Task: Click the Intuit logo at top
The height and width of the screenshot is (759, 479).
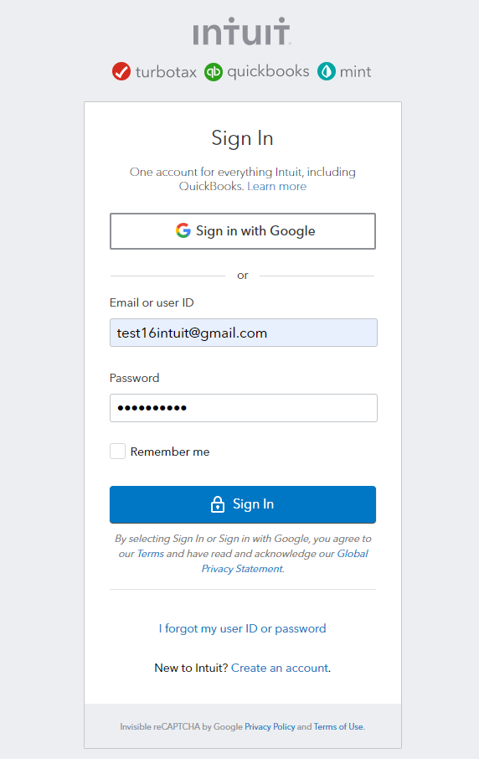Action: click(242, 32)
